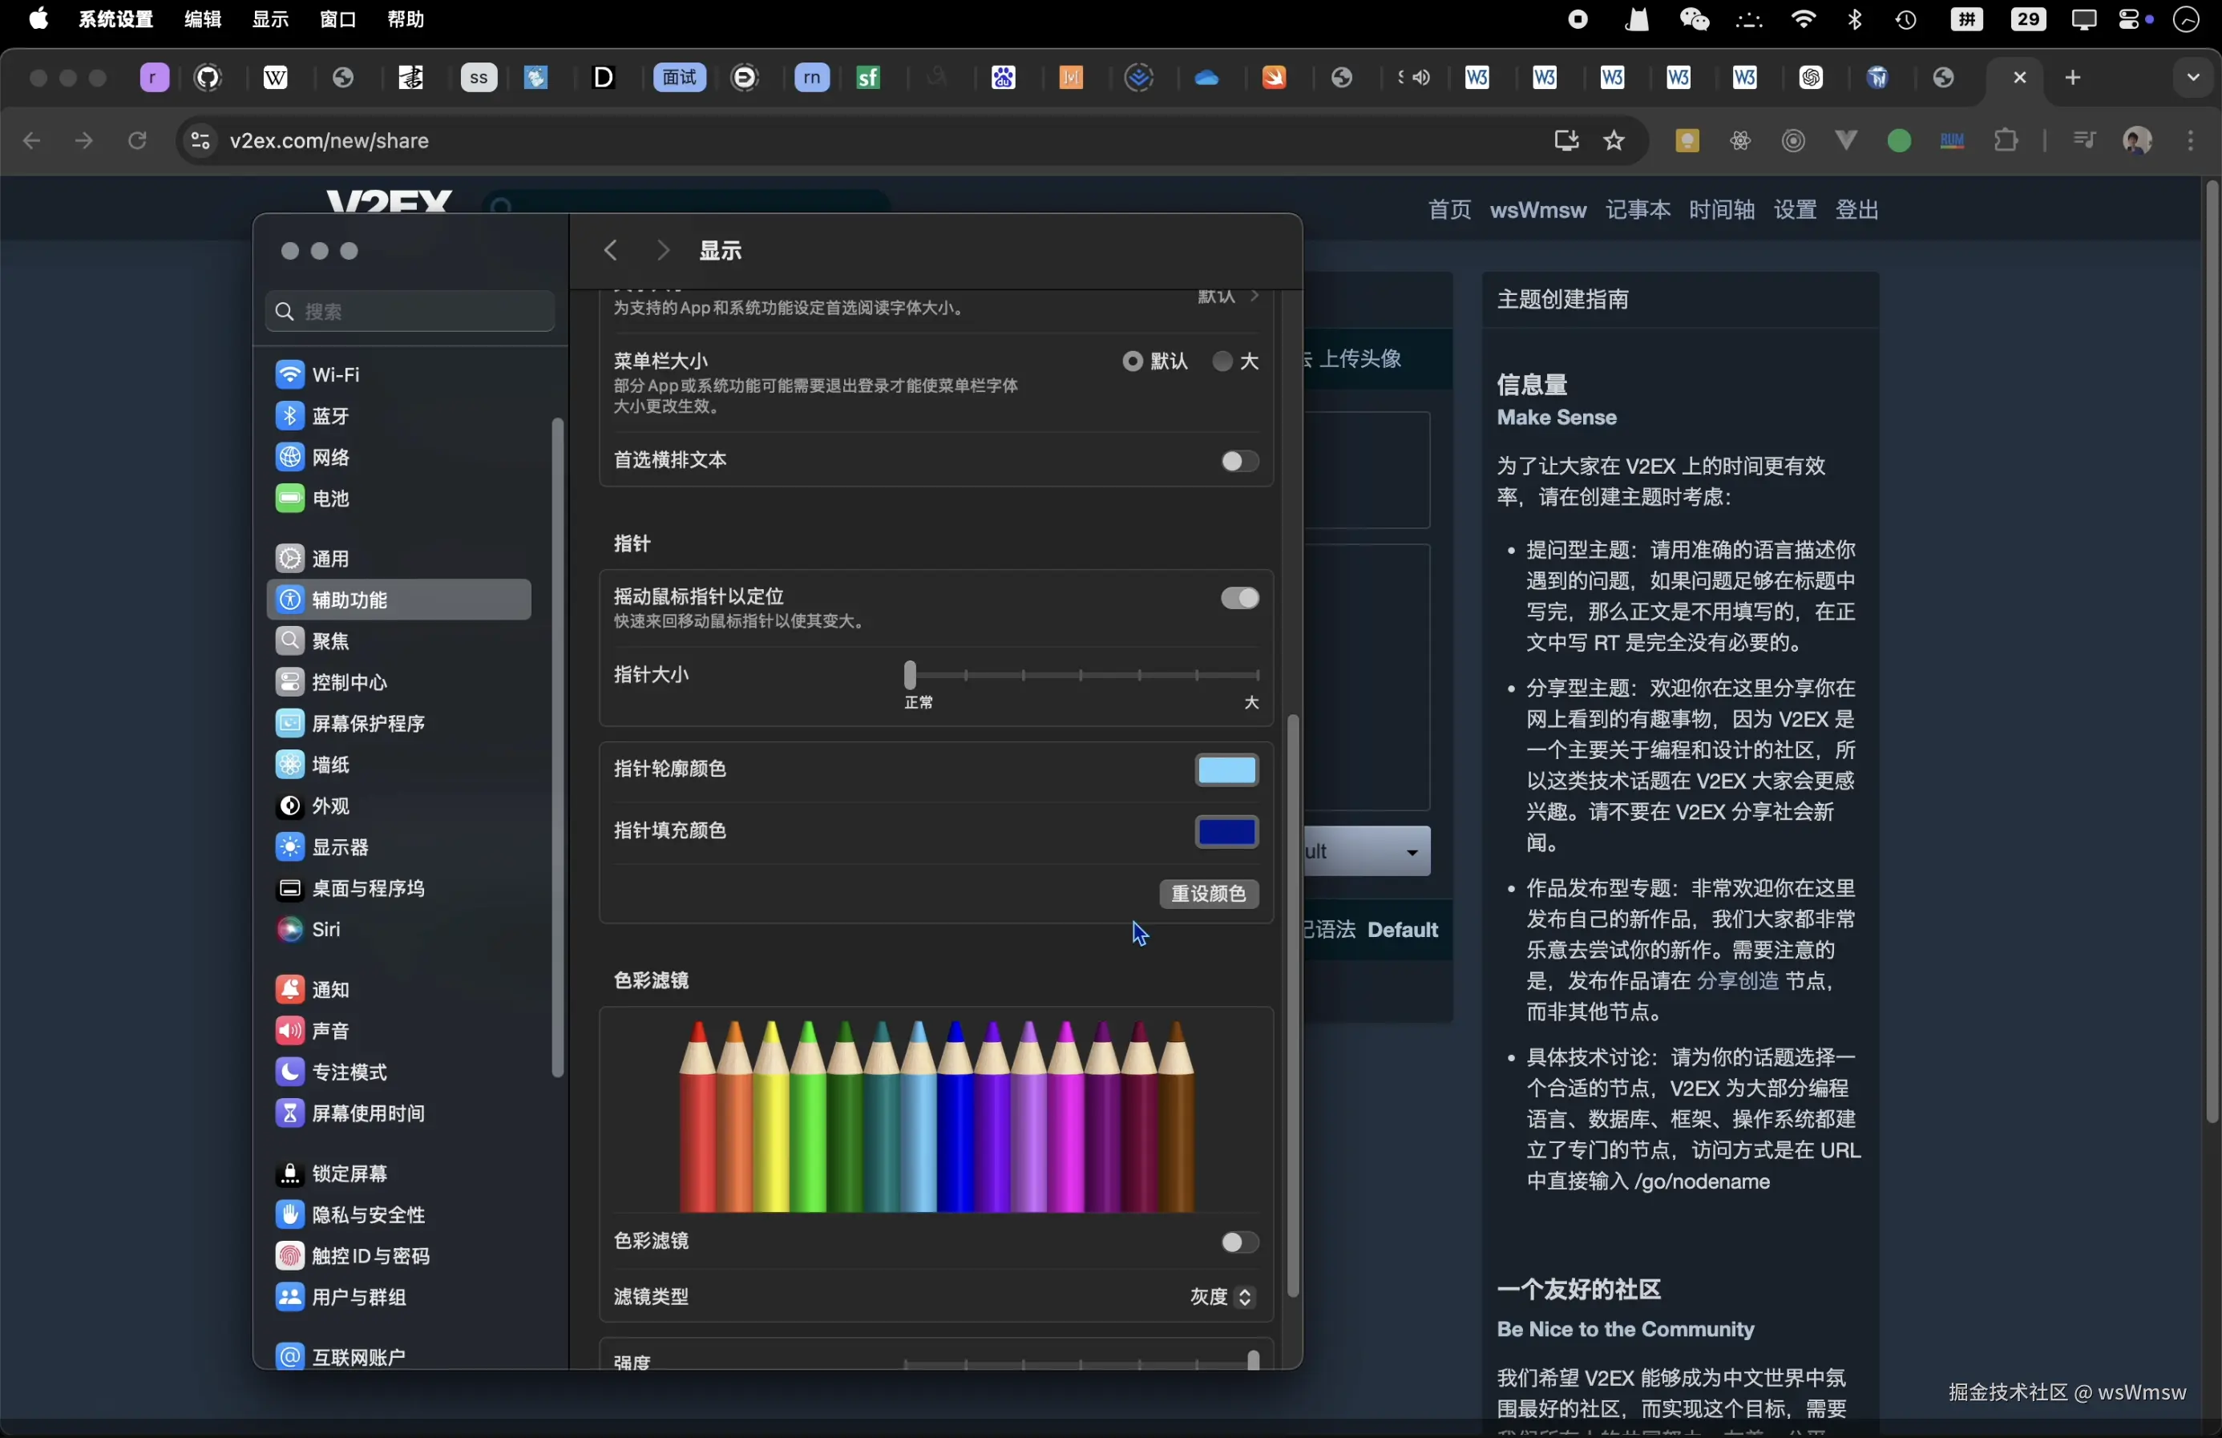Viewport: 2222px width, 1438px height.
Task: Open 显示 menu in the menu bar
Action: (x=270, y=19)
